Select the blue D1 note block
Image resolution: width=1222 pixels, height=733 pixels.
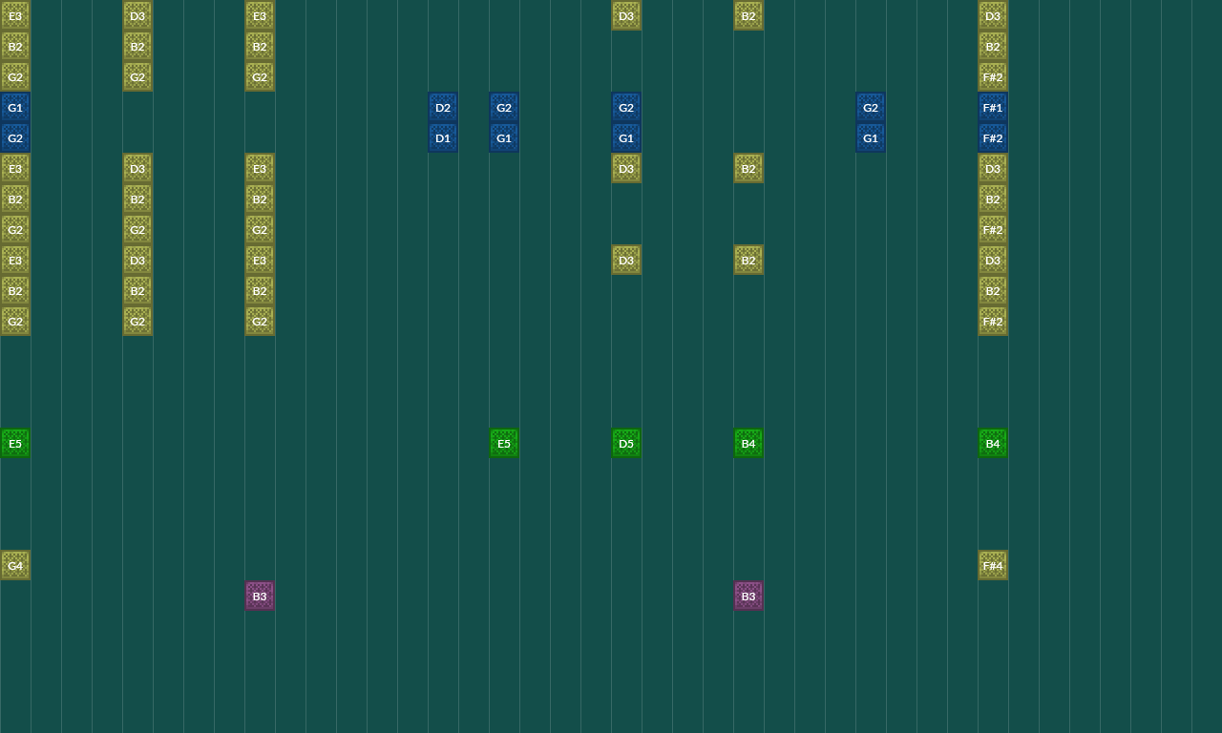click(x=443, y=137)
